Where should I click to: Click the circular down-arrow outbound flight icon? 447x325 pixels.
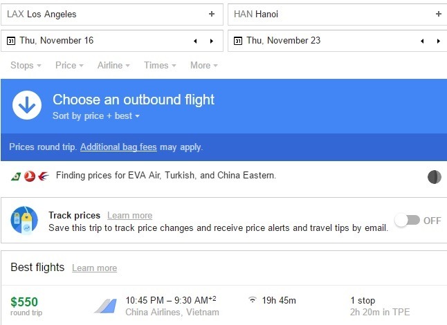(x=27, y=105)
